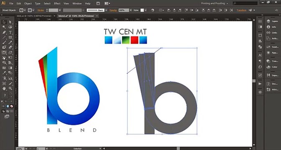Click the orange Transform link
Image resolution: width=281 pixels, height=150 pixels.
[241, 10]
